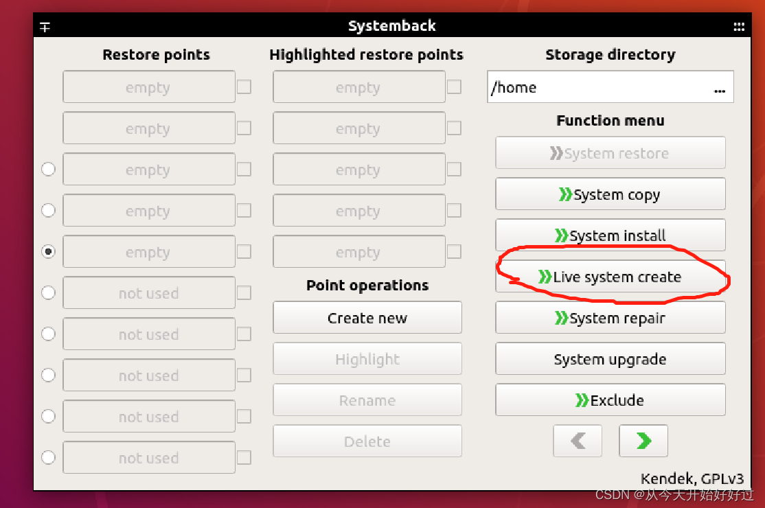Open System install function
765x508 pixels.
click(610, 235)
